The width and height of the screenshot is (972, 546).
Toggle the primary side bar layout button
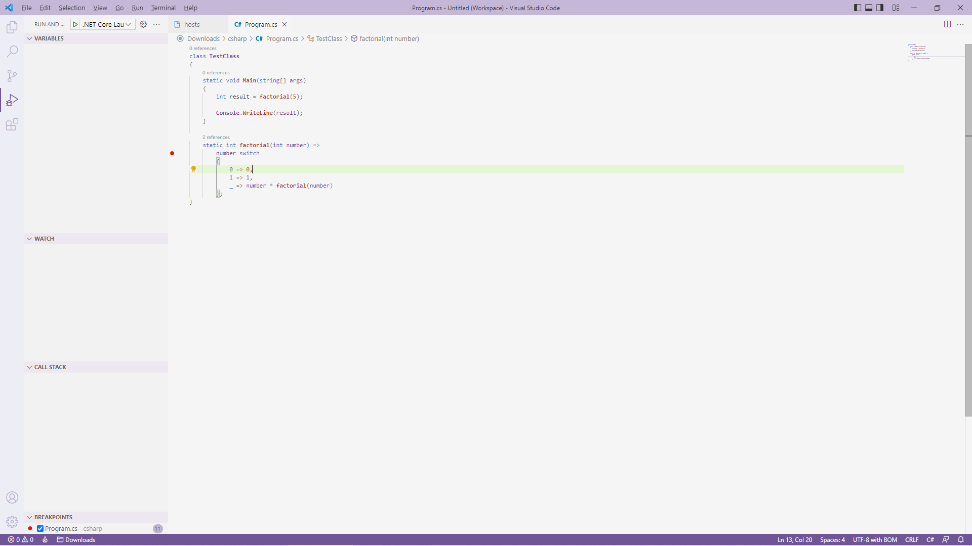pyautogui.click(x=857, y=8)
